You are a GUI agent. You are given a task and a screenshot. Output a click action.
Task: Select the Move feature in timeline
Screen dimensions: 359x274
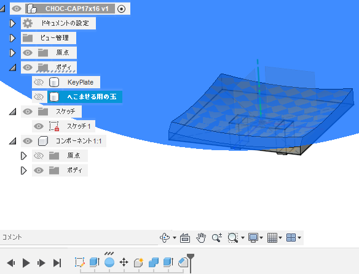124,262
